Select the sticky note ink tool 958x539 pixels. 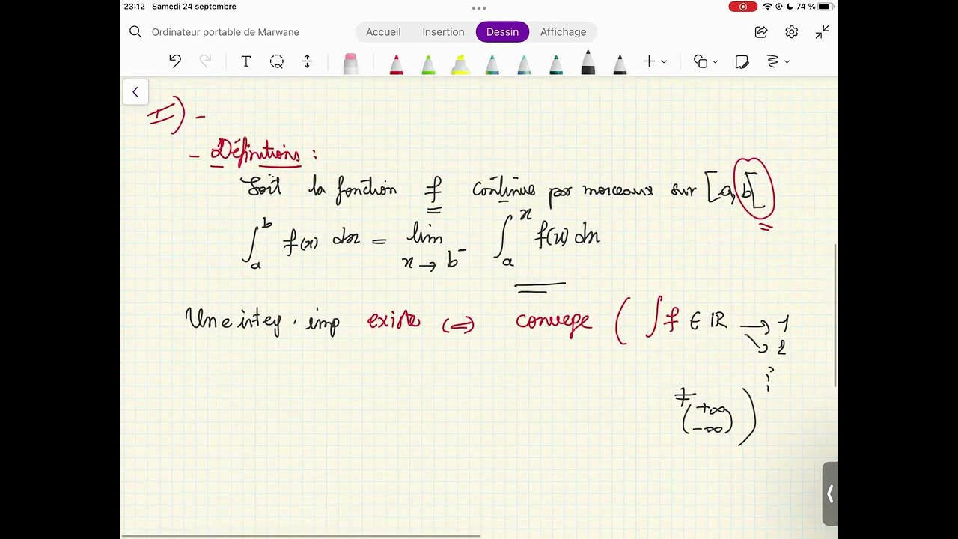742,61
